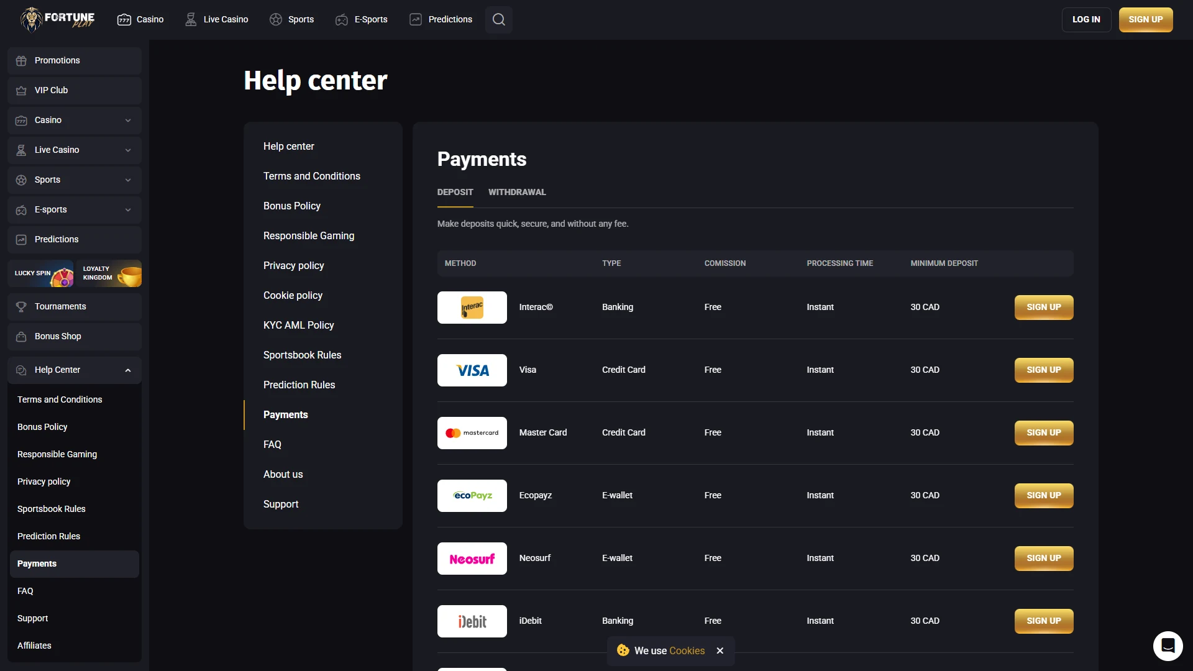Expand the E-sports sidebar section
Viewport: 1193px width, 671px height.
coord(128,209)
